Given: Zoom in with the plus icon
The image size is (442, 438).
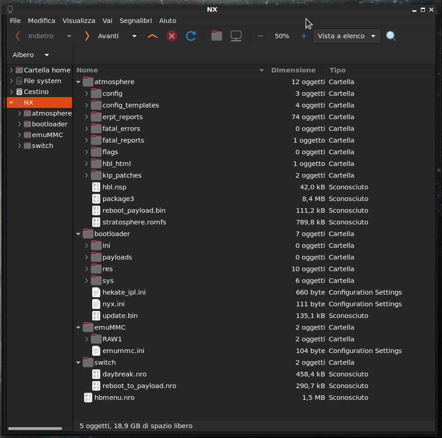Looking at the screenshot, I should pyautogui.click(x=304, y=36).
